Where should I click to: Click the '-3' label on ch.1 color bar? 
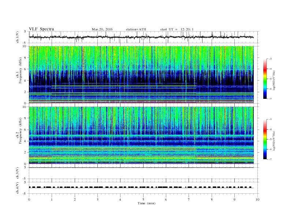click(x=270, y=59)
